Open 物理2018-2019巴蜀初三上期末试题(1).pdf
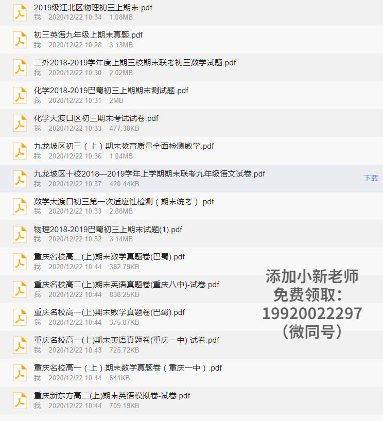This screenshot has width=383, height=421. click(108, 230)
